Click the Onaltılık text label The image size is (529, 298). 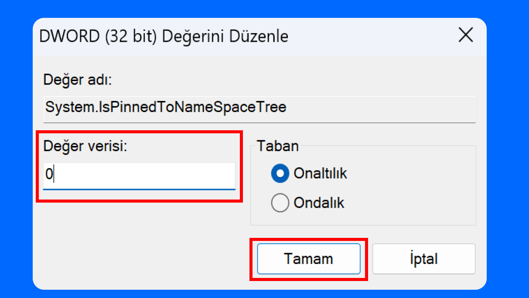click(320, 173)
